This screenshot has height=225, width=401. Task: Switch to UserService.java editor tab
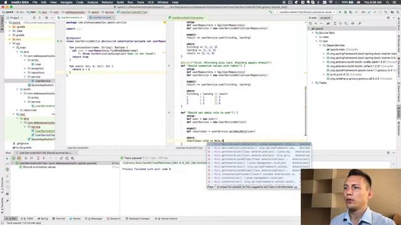pos(102,17)
